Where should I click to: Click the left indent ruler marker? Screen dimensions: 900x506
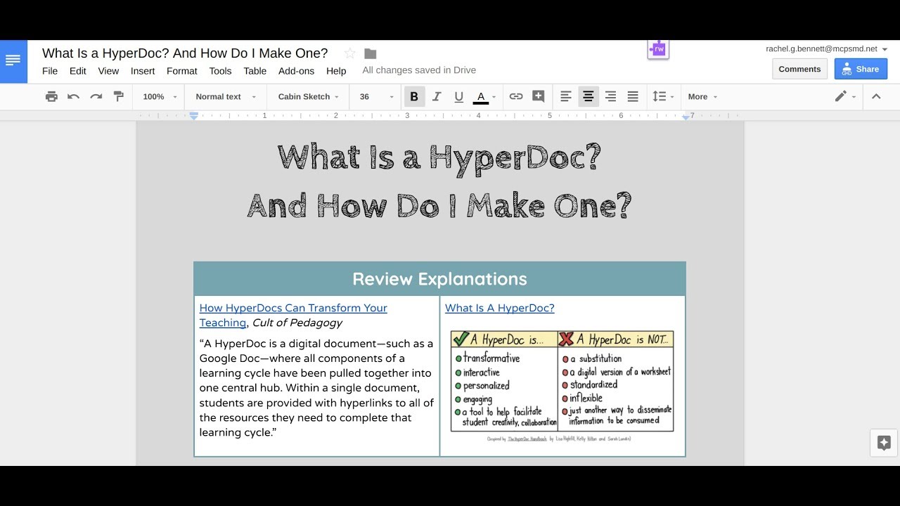click(x=194, y=116)
